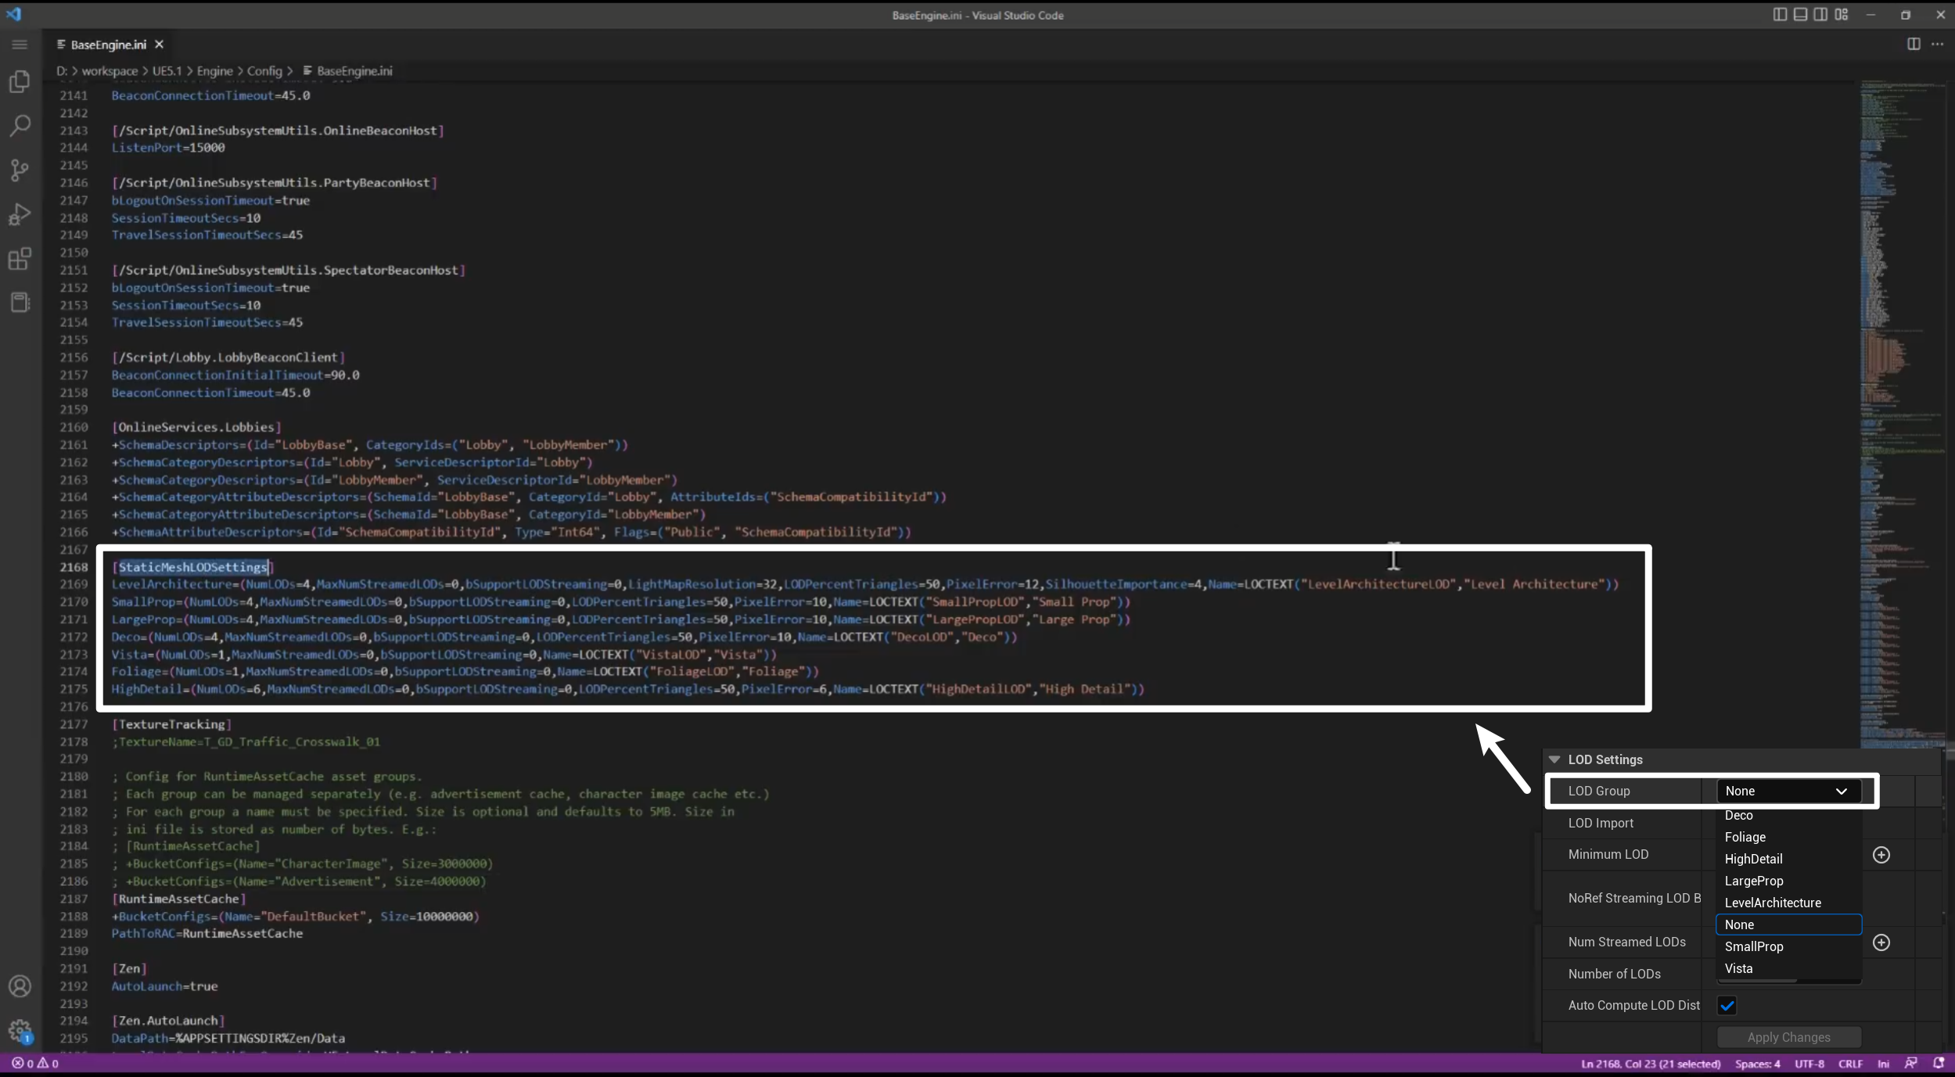Toggle Auto Compute LOD Dist checkbox
1955x1077 pixels.
(1727, 1006)
